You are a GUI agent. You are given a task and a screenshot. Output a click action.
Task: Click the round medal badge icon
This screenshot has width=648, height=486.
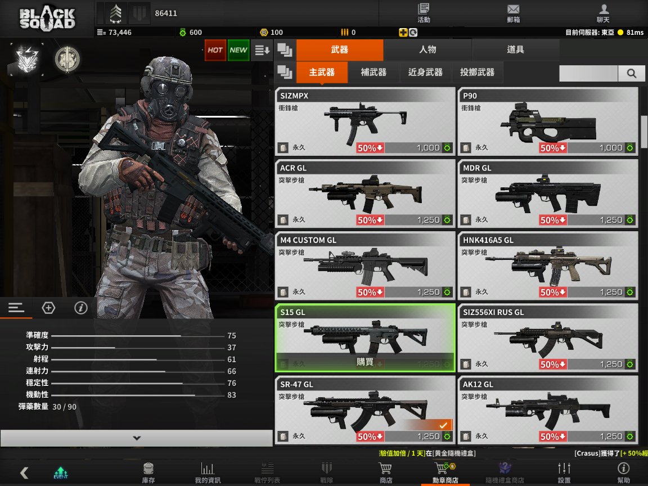[67, 59]
